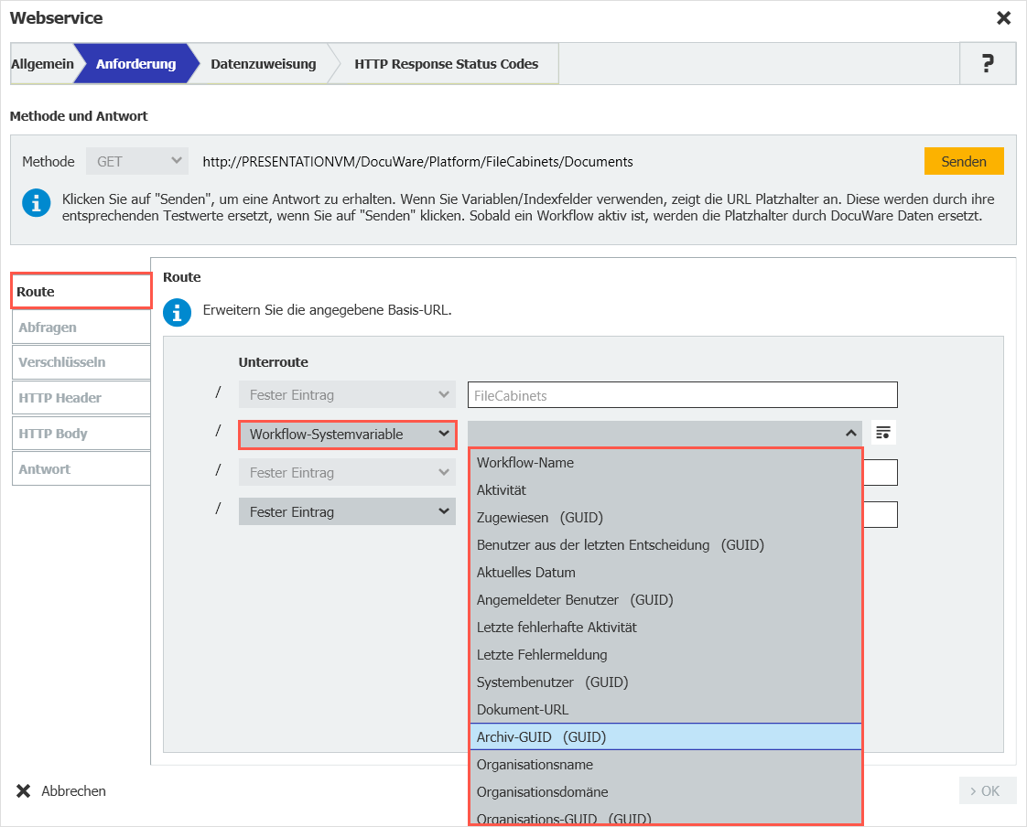Close the Webservice dialog with X

pyautogui.click(x=1003, y=18)
